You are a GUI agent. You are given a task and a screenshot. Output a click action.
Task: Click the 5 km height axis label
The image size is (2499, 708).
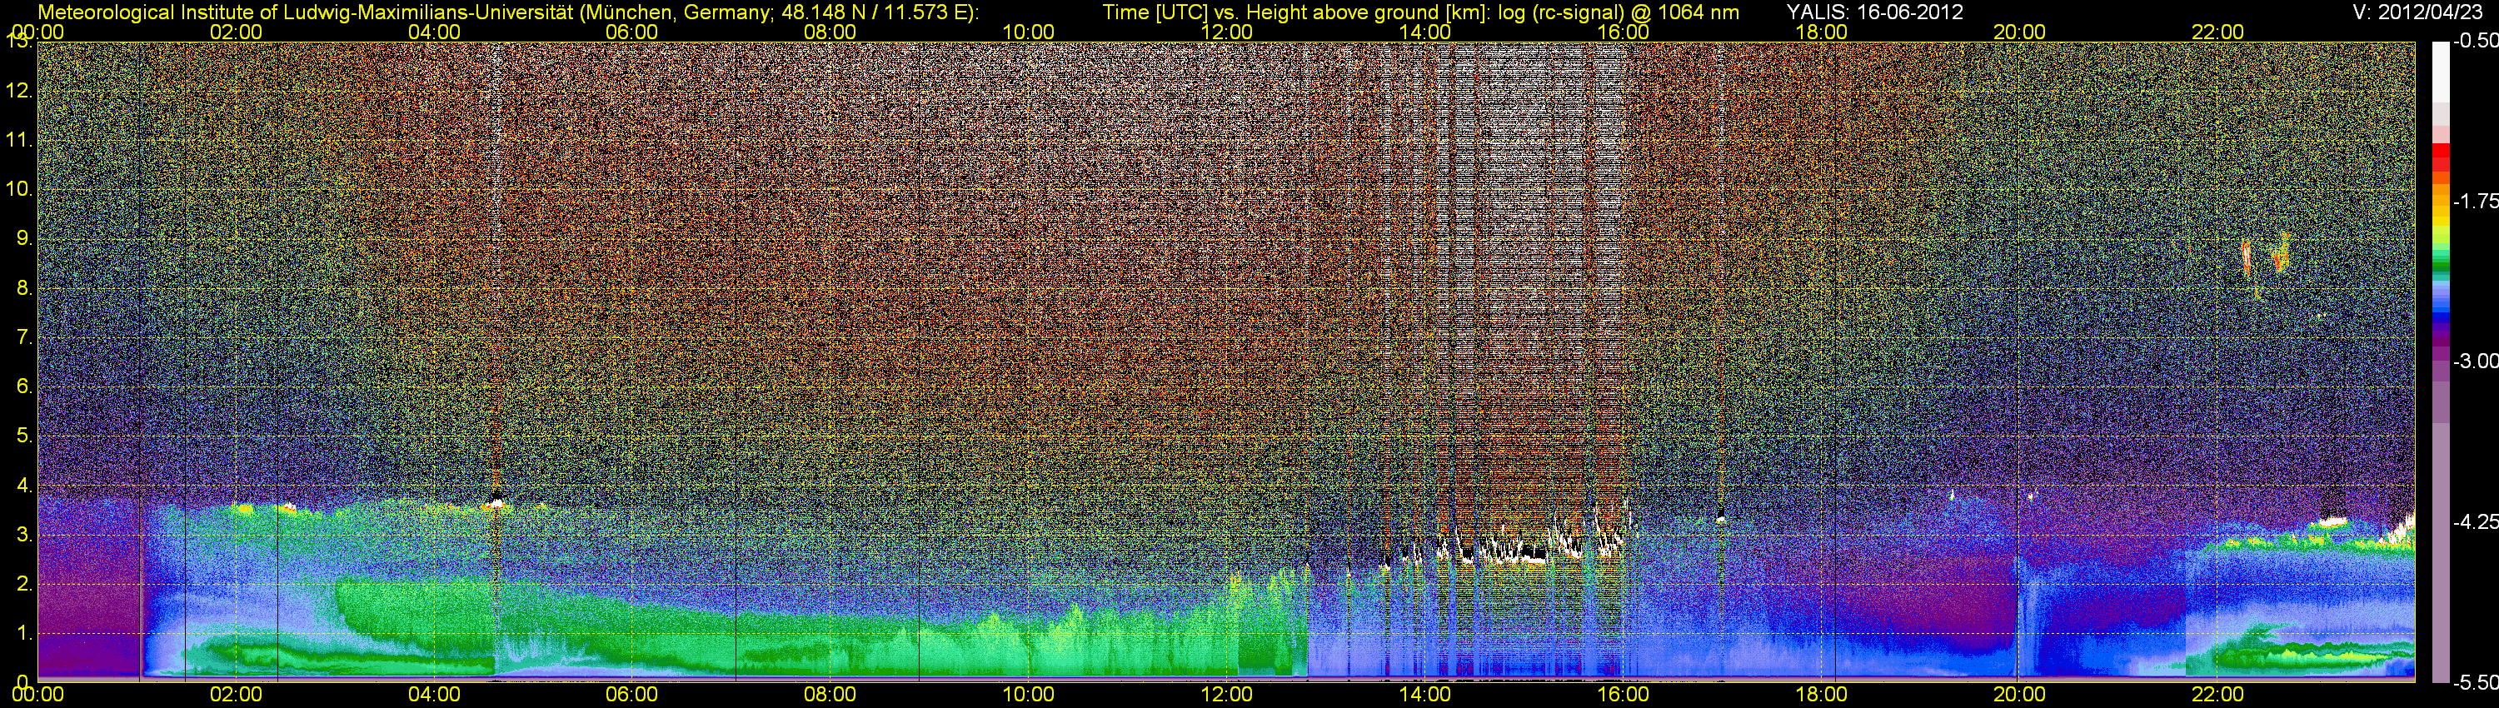pos(24,436)
